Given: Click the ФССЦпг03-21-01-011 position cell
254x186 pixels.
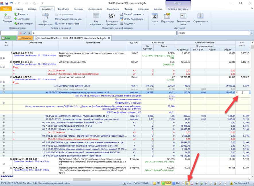Looking at the screenshot, I should (36, 170).
